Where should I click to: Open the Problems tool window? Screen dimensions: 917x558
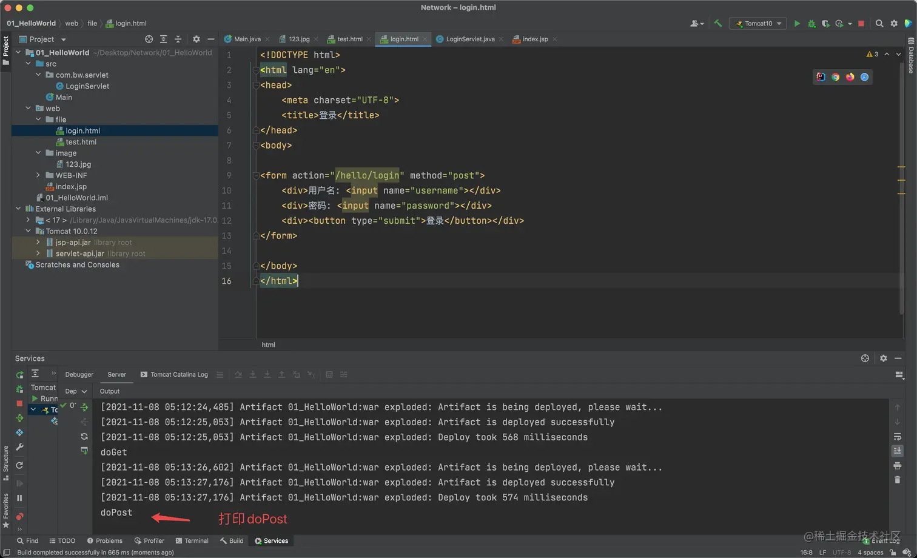[x=104, y=540]
